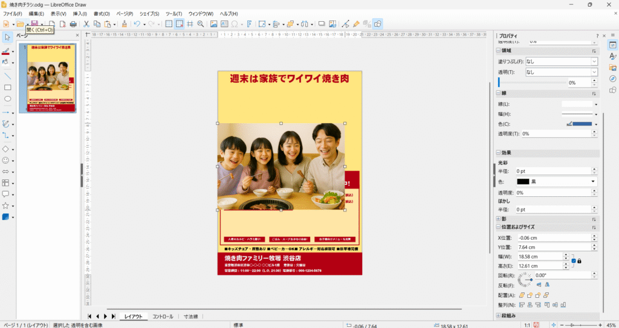
Task: Toggle the Shadow icon in the toolbar
Action: coord(322,24)
